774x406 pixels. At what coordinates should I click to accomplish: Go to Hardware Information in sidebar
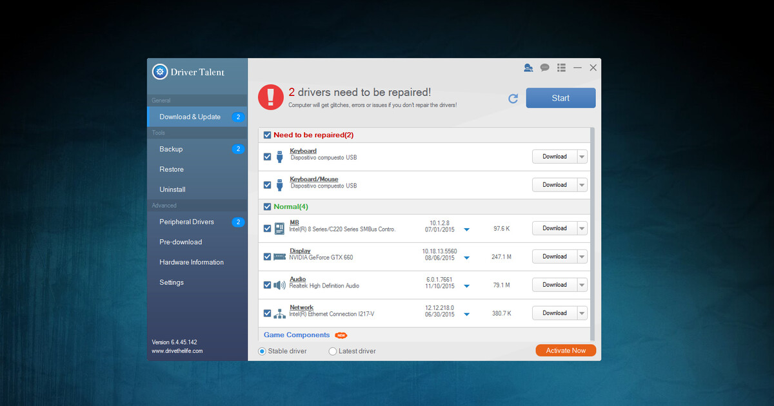pyautogui.click(x=192, y=262)
